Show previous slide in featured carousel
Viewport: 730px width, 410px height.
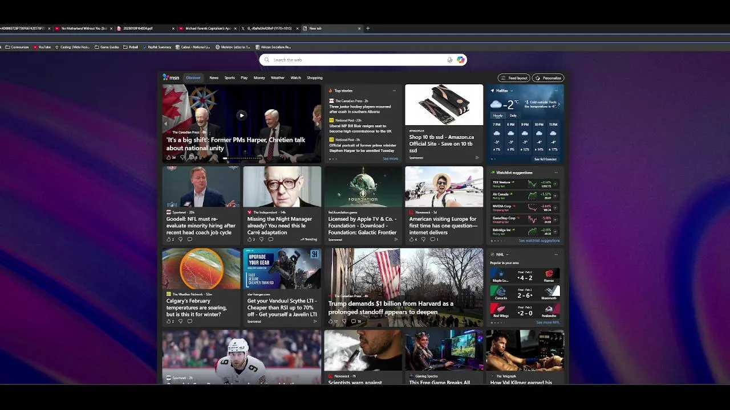tap(166, 124)
